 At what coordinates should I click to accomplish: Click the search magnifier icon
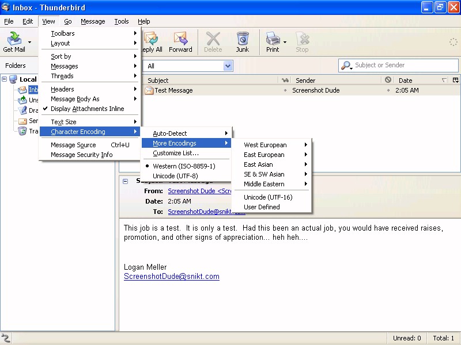tap(346, 65)
